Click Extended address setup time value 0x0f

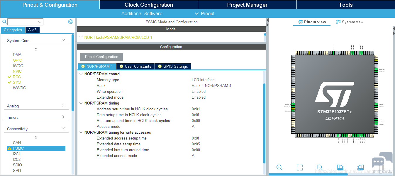[196, 138]
